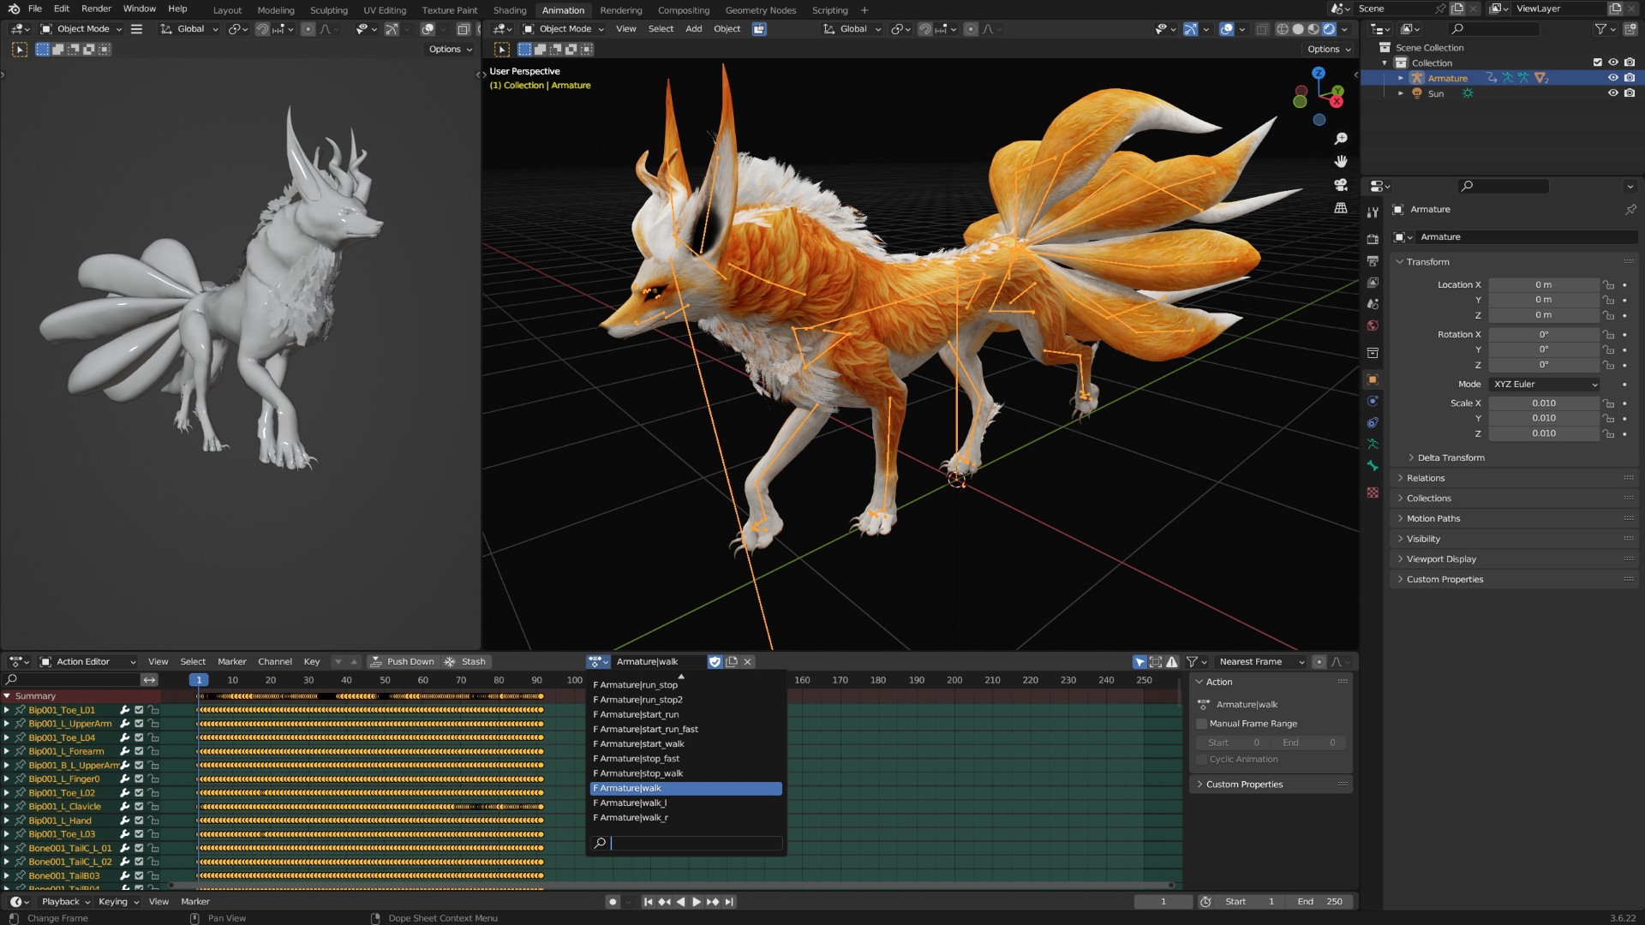
Task: Click the viewport zoom magnifier gizmo
Action: (x=1341, y=139)
